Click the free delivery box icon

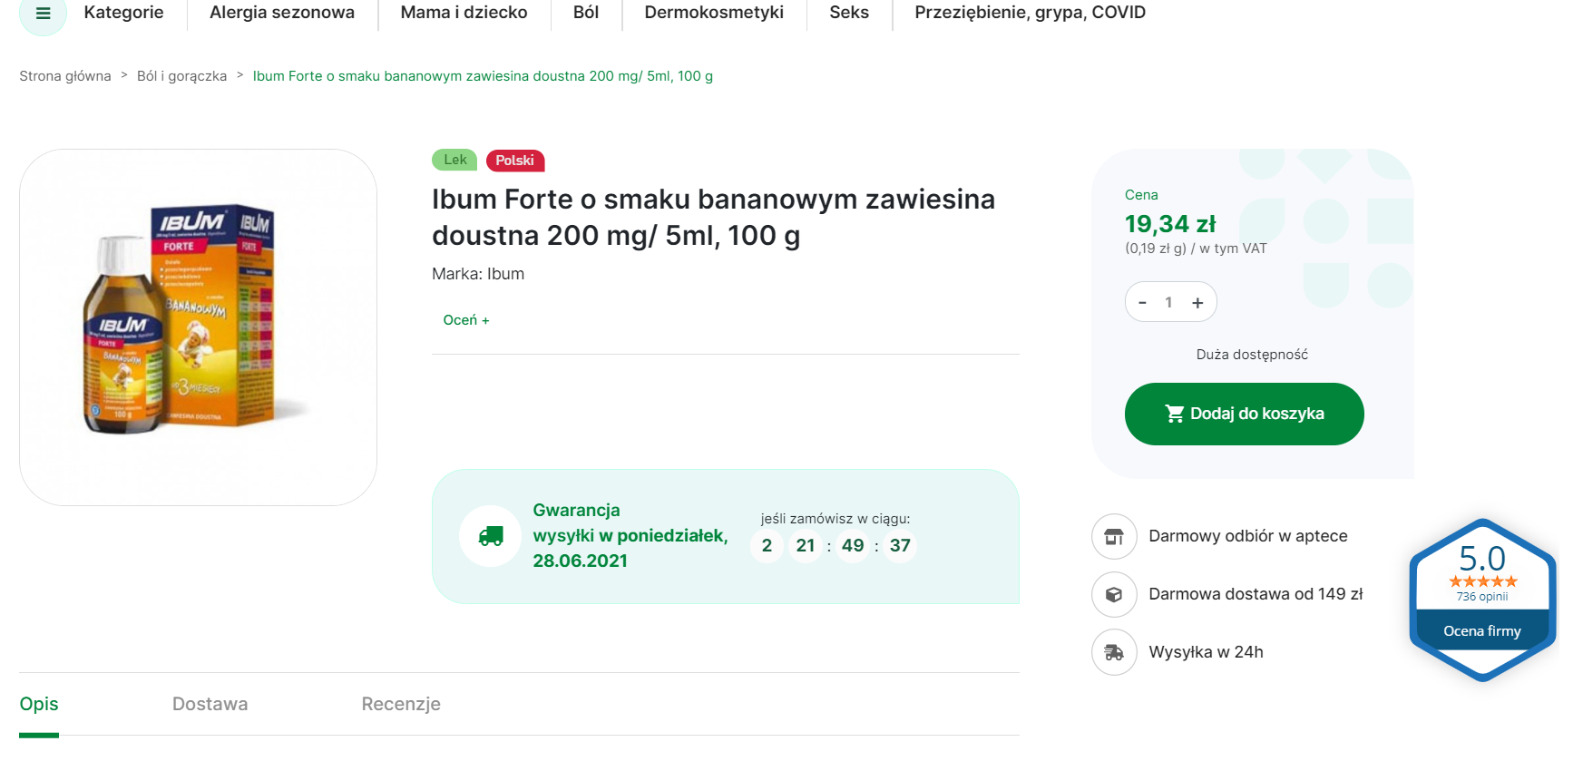tap(1113, 595)
